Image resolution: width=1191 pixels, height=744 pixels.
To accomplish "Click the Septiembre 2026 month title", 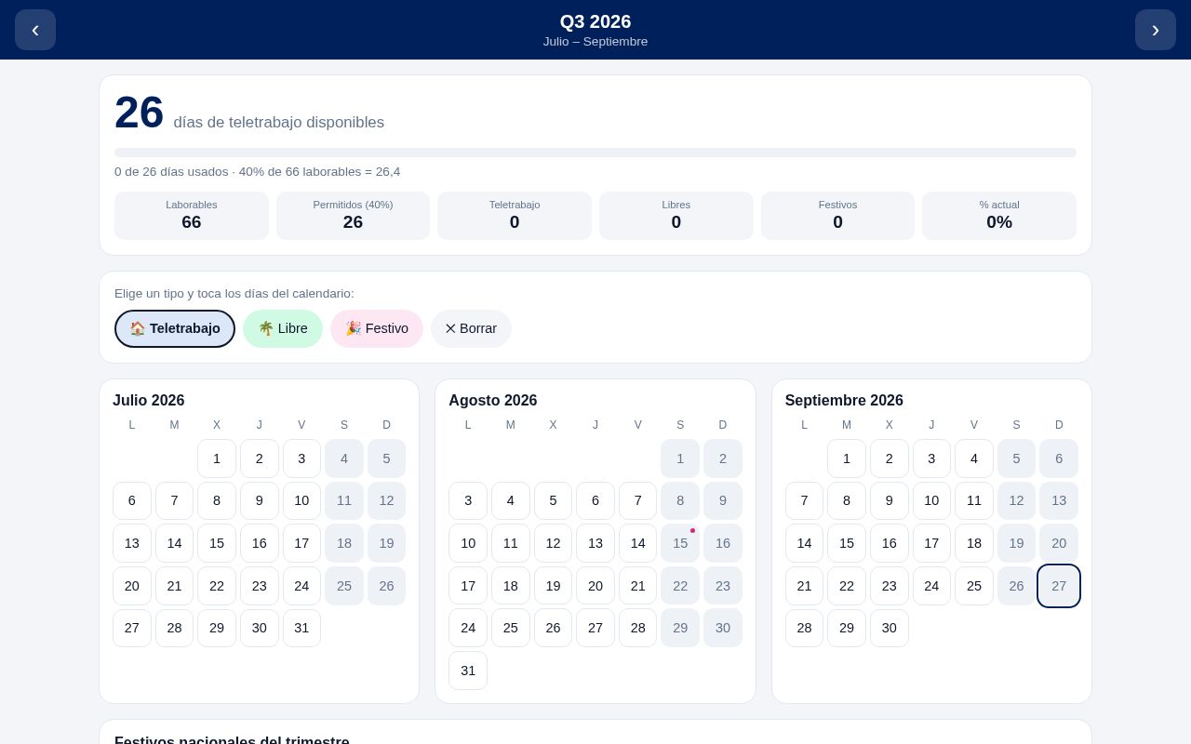I will point(844,401).
